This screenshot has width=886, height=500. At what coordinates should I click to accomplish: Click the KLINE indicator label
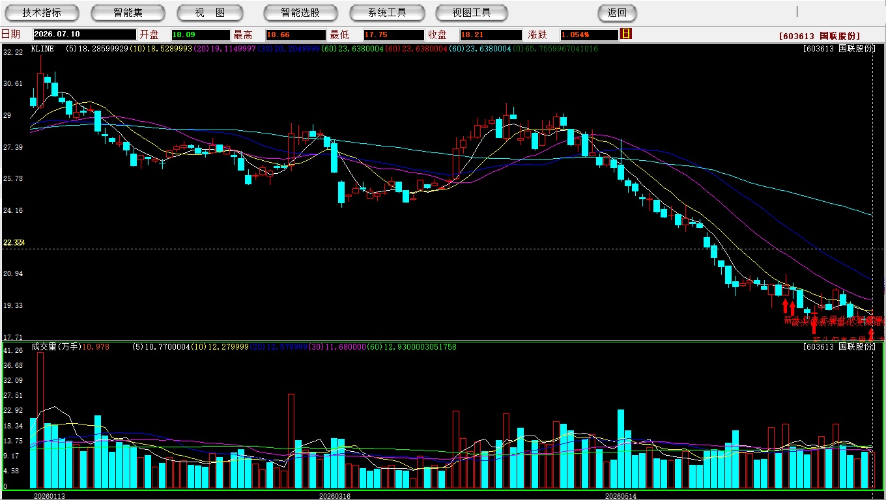pos(42,48)
